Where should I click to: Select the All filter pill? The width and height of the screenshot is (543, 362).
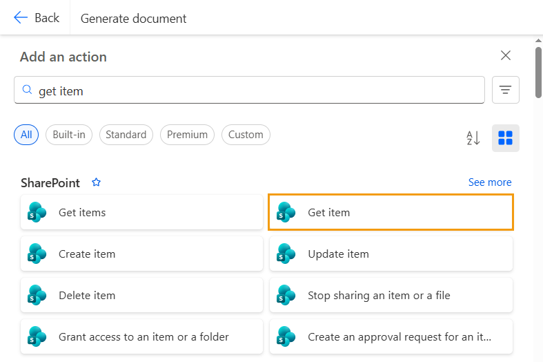coord(26,135)
